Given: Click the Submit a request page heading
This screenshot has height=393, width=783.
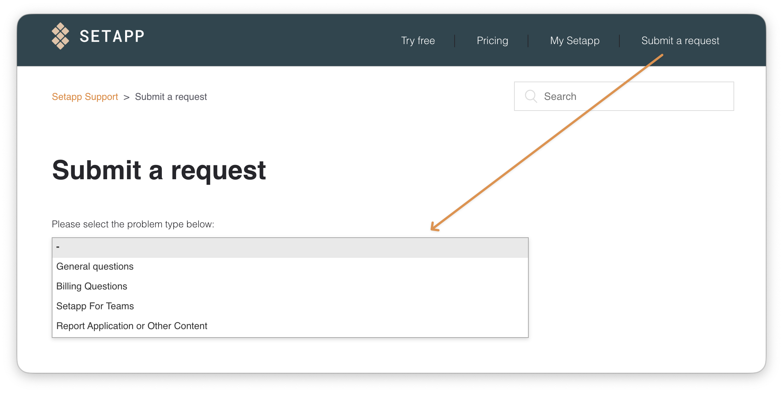Looking at the screenshot, I should (x=159, y=170).
